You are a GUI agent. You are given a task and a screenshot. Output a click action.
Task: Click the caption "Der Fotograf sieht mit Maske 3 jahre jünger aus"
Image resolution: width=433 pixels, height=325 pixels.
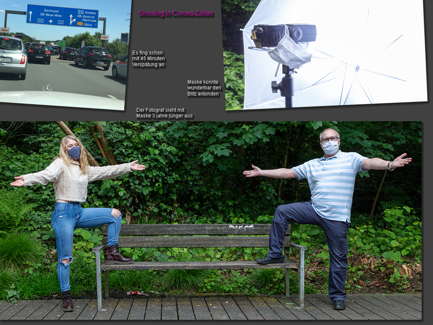pyautogui.click(x=164, y=113)
